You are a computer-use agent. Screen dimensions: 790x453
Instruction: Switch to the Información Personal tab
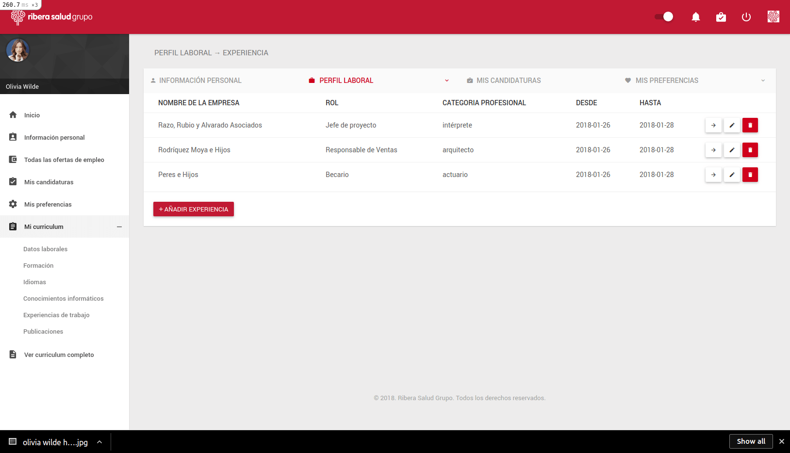click(196, 81)
